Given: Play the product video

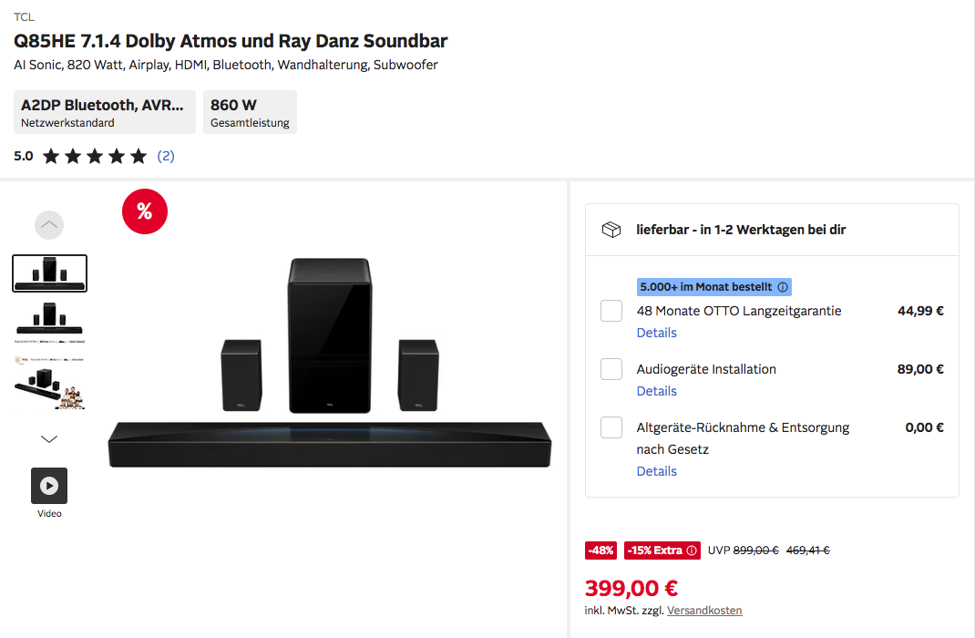Looking at the screenshot, I should click(x=49, y=486).
